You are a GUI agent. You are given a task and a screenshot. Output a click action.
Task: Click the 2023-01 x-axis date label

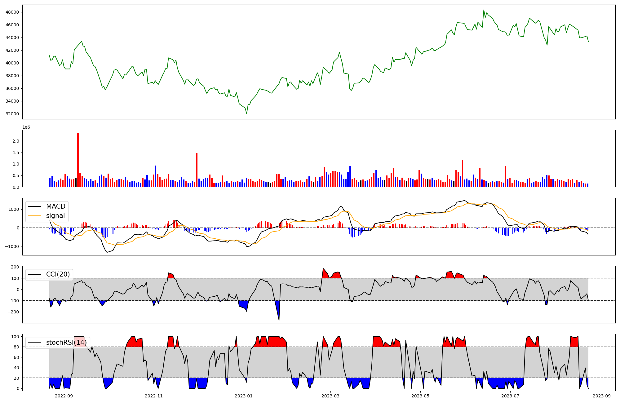pos(244,396)
